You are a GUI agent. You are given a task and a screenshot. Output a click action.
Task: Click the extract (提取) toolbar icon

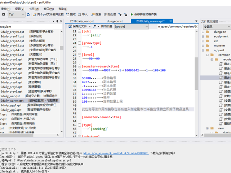(x=67, y=15)
